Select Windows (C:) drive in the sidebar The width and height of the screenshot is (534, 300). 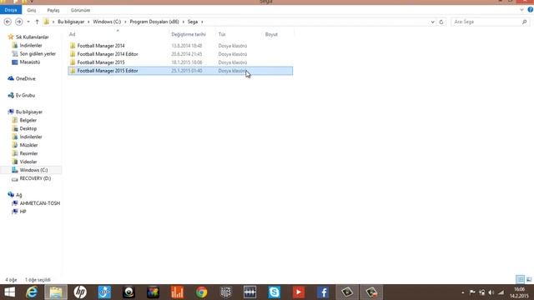(33, 170)
